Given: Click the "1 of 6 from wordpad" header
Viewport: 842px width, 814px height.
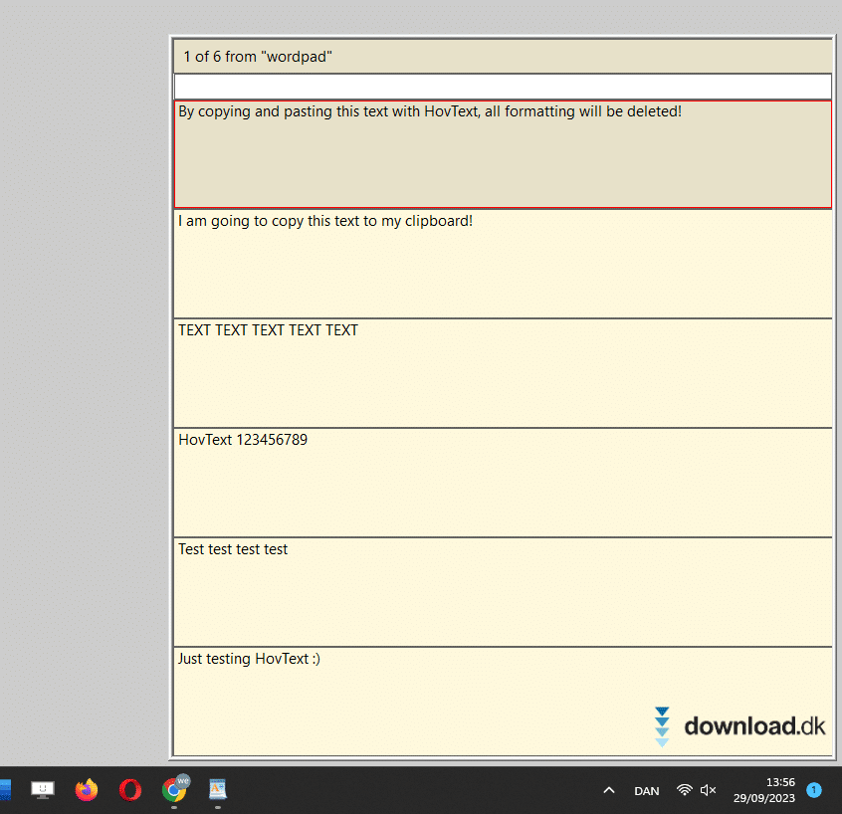Looking at the screenshot, I should point(503,57).
